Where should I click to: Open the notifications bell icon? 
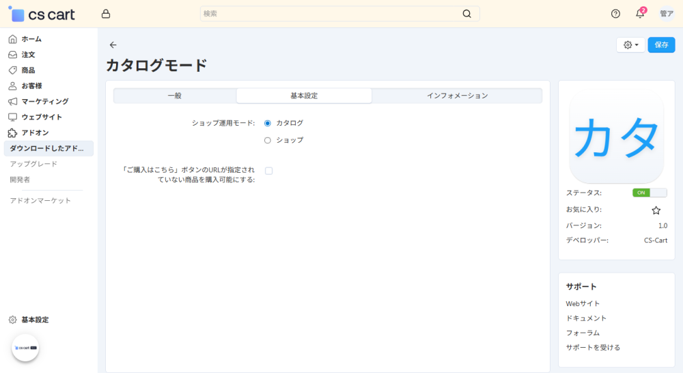640,14
